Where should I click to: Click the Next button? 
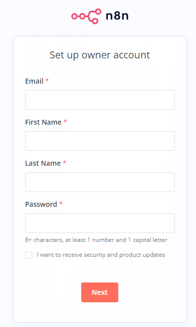(x=100, y=292)
